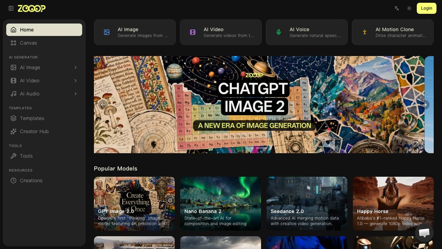Open the ChatGPT Image 2 banner
The image size is (442, 249).
click(259, 104)
